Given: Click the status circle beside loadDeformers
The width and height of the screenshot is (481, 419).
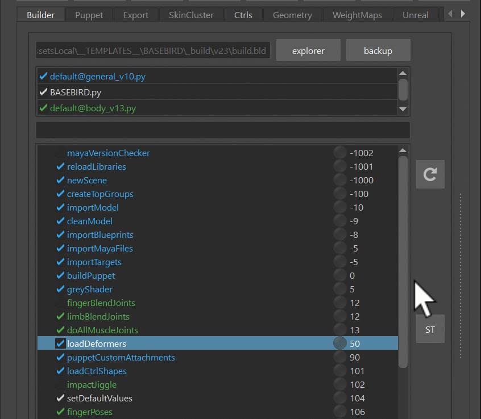Looking at the screenshot, I should tap(340, 343).
